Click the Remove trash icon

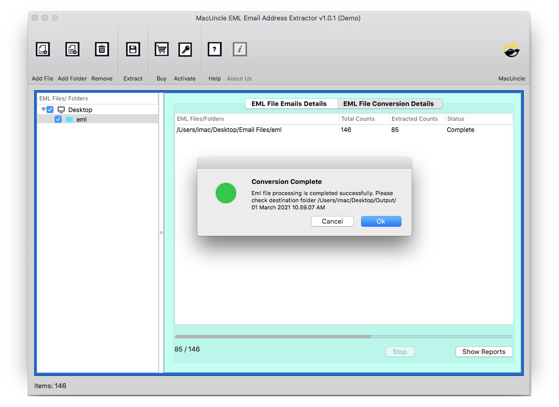coord(101,49)
